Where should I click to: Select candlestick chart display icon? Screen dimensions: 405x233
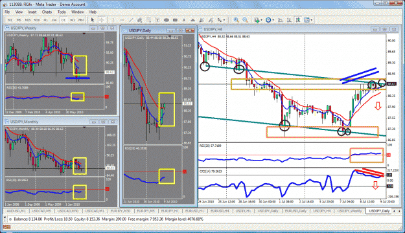[x=298, y=20]
